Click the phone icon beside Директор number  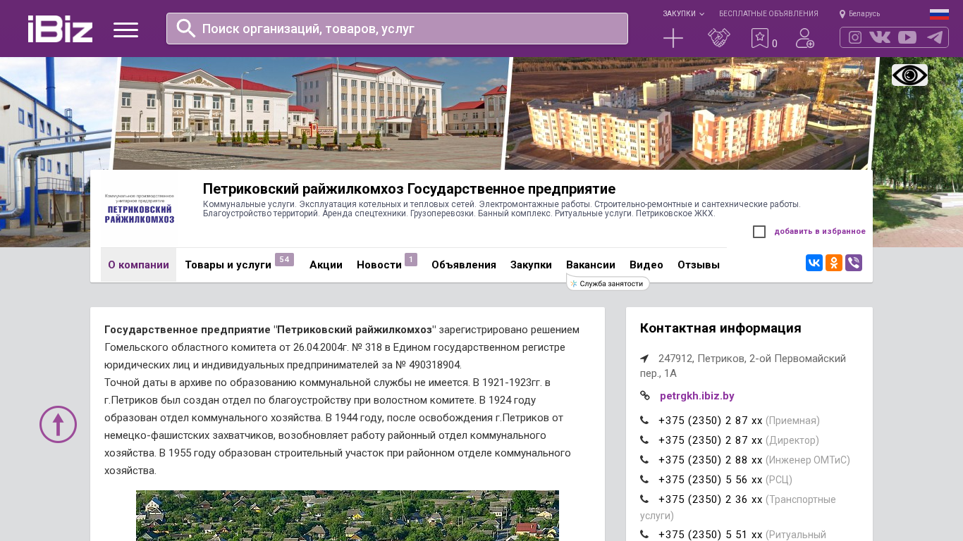[644, 440]
